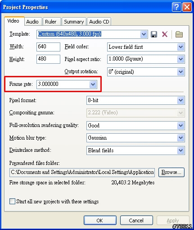
Task: Click Browse for prerendered files folder
Action: [171, 172]
